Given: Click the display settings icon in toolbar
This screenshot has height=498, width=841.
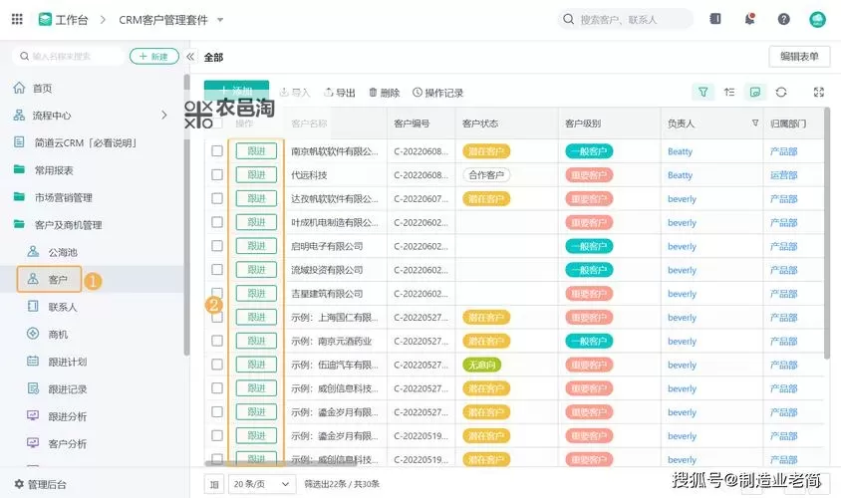Looking at the screenshot, I should (x=755, y=93).
